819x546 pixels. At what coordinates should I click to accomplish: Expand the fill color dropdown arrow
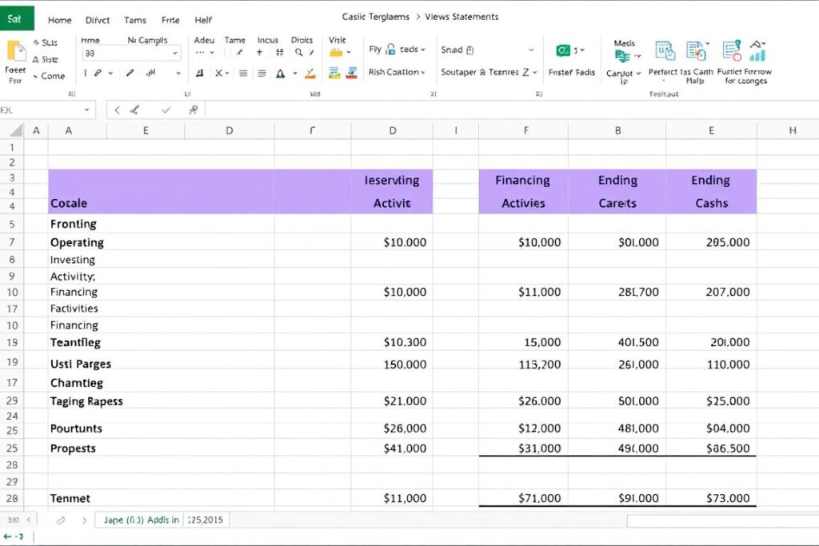(x=296, y=74)
